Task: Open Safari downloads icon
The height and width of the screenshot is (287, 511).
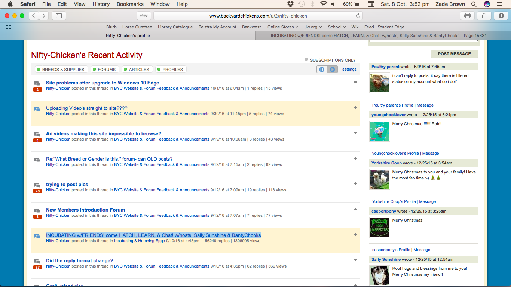Action: [x=501, y=16]
